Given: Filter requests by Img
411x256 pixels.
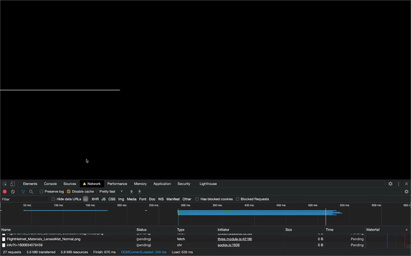Looking at the screenshot, I should tap(121, 199).
